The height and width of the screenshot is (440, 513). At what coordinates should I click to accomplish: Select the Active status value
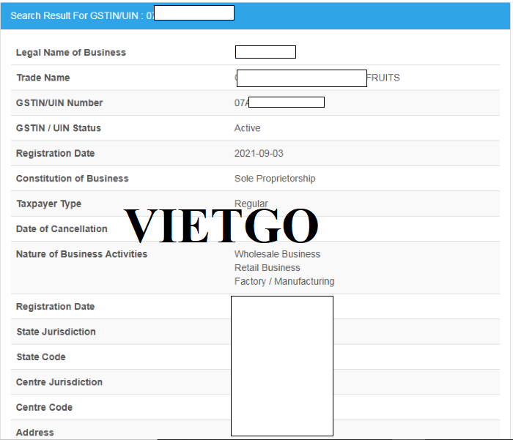(247, 128)
